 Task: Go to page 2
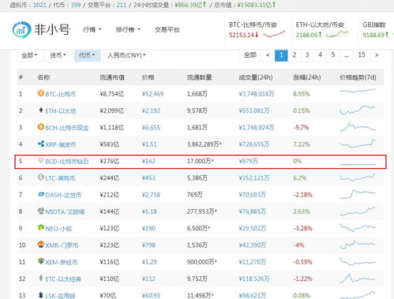[295, 55]
